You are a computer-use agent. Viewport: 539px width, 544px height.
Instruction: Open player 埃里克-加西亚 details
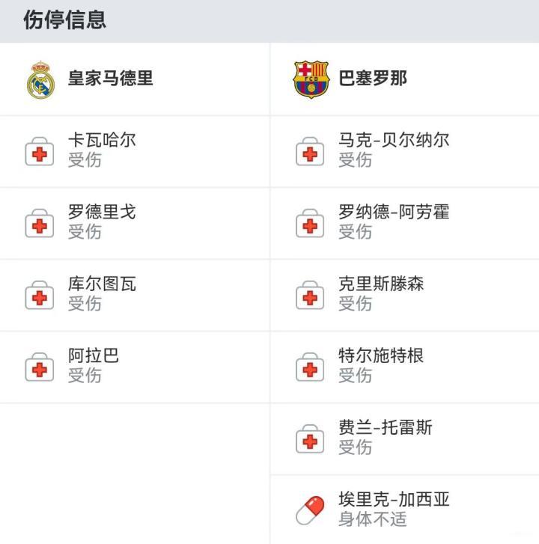(394, 499)
